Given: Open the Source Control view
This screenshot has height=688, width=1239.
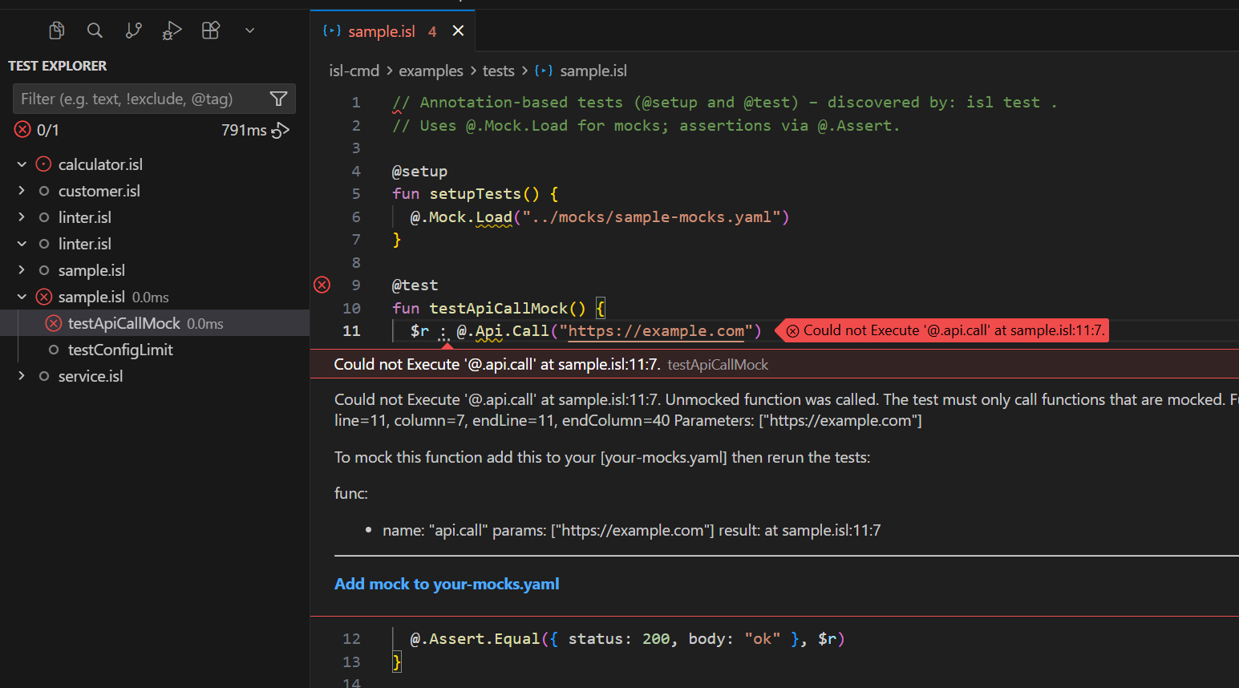Looking at the screenshot, I should (x=133, y=30).
